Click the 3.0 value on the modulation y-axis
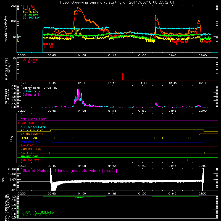This screenshot has height=221, width=221. click(x=14, y=86)
